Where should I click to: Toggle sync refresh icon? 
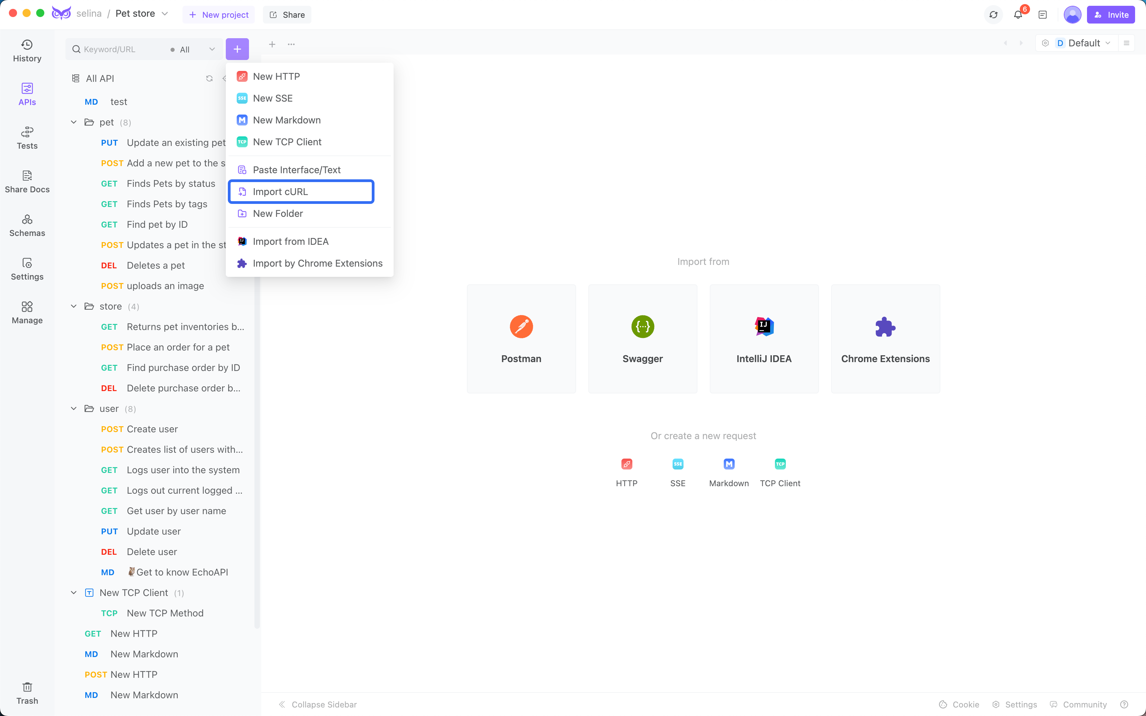click(x=993, y=14)
